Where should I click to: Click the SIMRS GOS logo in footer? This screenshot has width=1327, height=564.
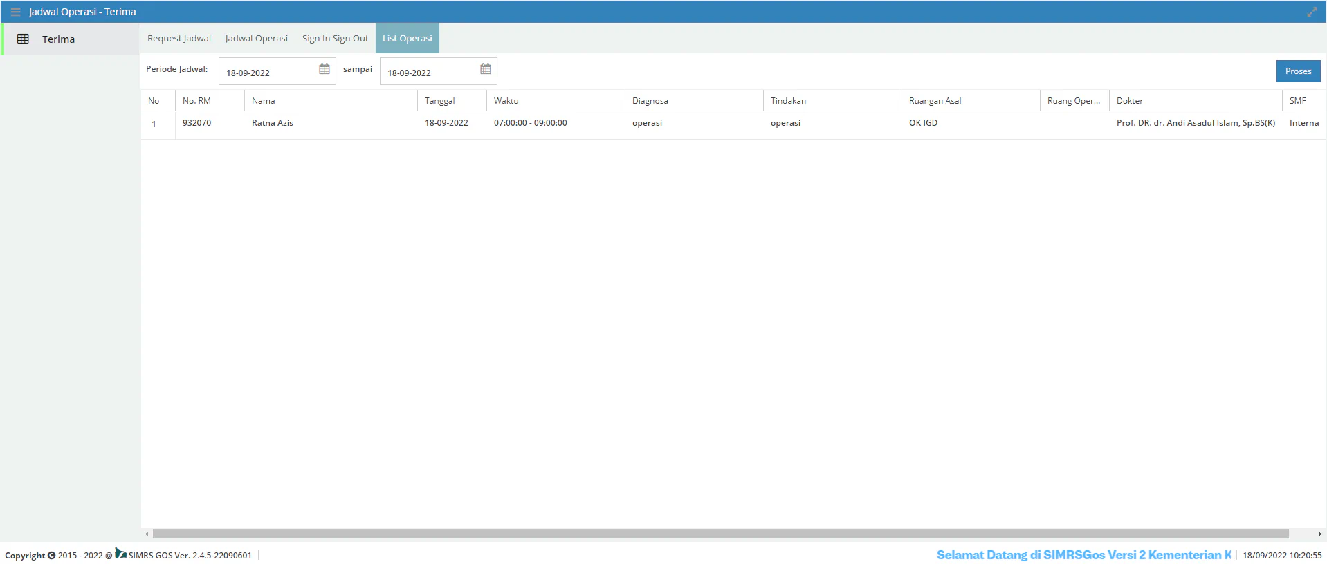[x=120, y=554]
